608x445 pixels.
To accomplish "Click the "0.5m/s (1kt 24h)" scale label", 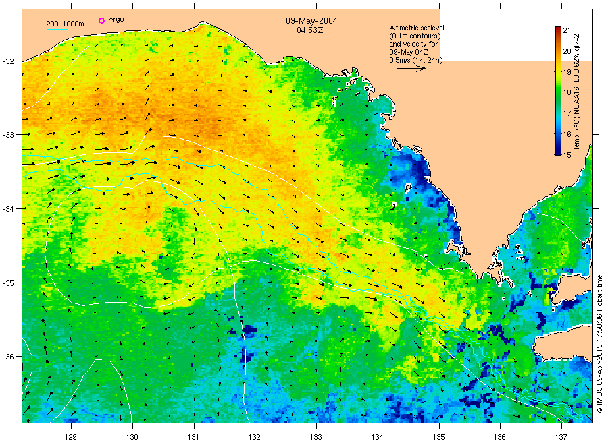I will pyautogui.click(x=415, y=61).
